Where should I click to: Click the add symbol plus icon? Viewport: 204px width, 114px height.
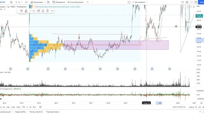click(11, 2)
